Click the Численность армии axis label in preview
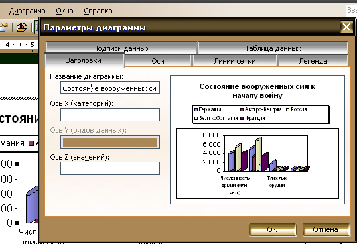Viewport: 357px width, 244px height. [235, 185]
